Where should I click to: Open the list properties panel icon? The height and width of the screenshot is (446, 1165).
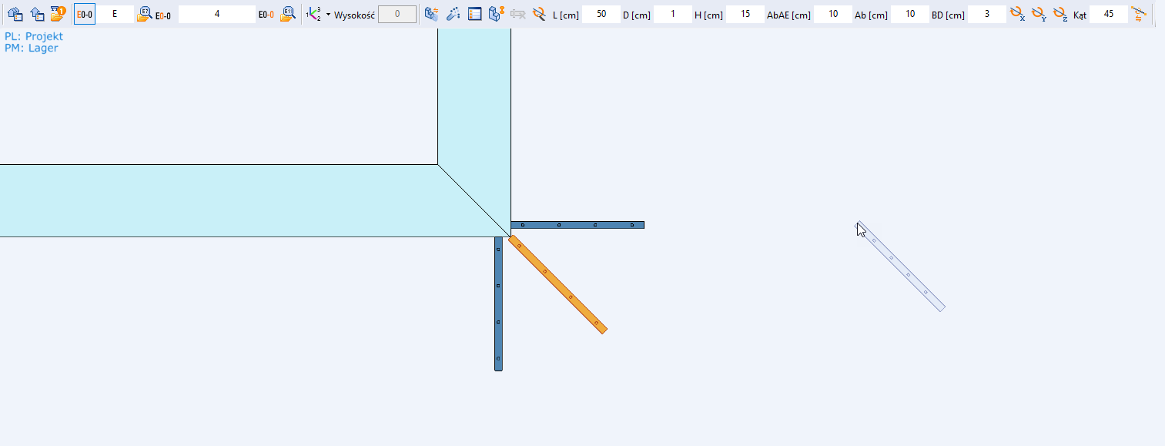click(x=475, y=14)
